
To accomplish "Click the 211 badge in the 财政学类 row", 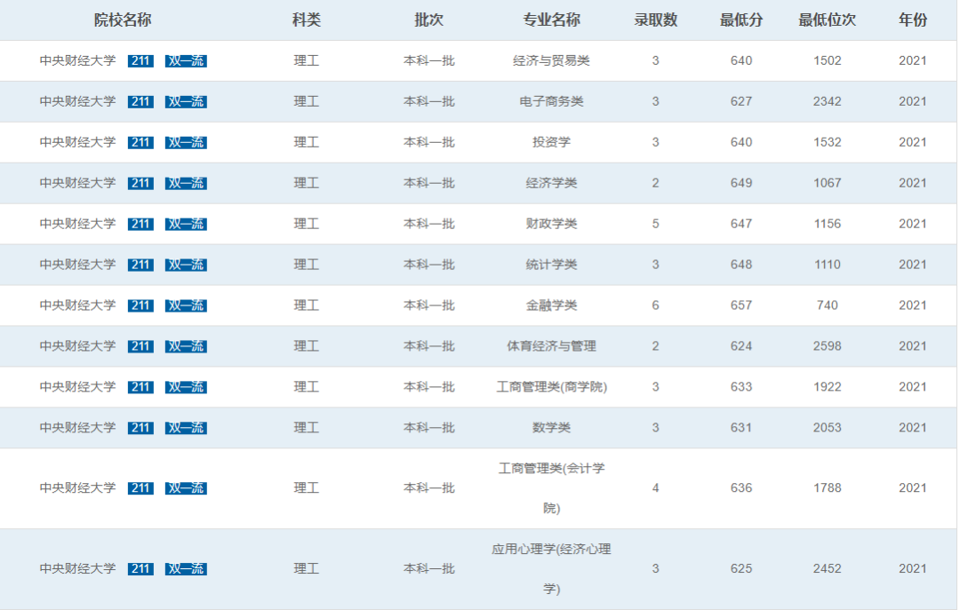I will pos(140,224).
